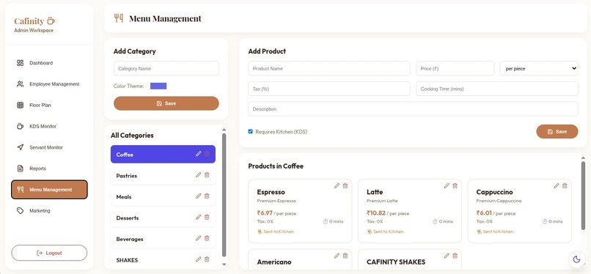Screen dimensions: 591x274
Task: Go to Employee Management
Action: (x=49, y=84)
